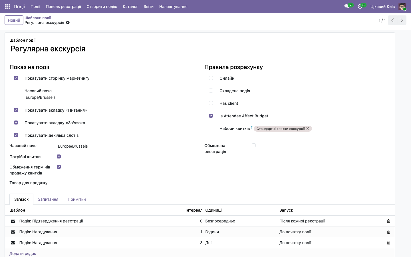Open the gear actions menu next to Регулярна екскурсія
Screen dimensions: 411x257
(68, 23)
